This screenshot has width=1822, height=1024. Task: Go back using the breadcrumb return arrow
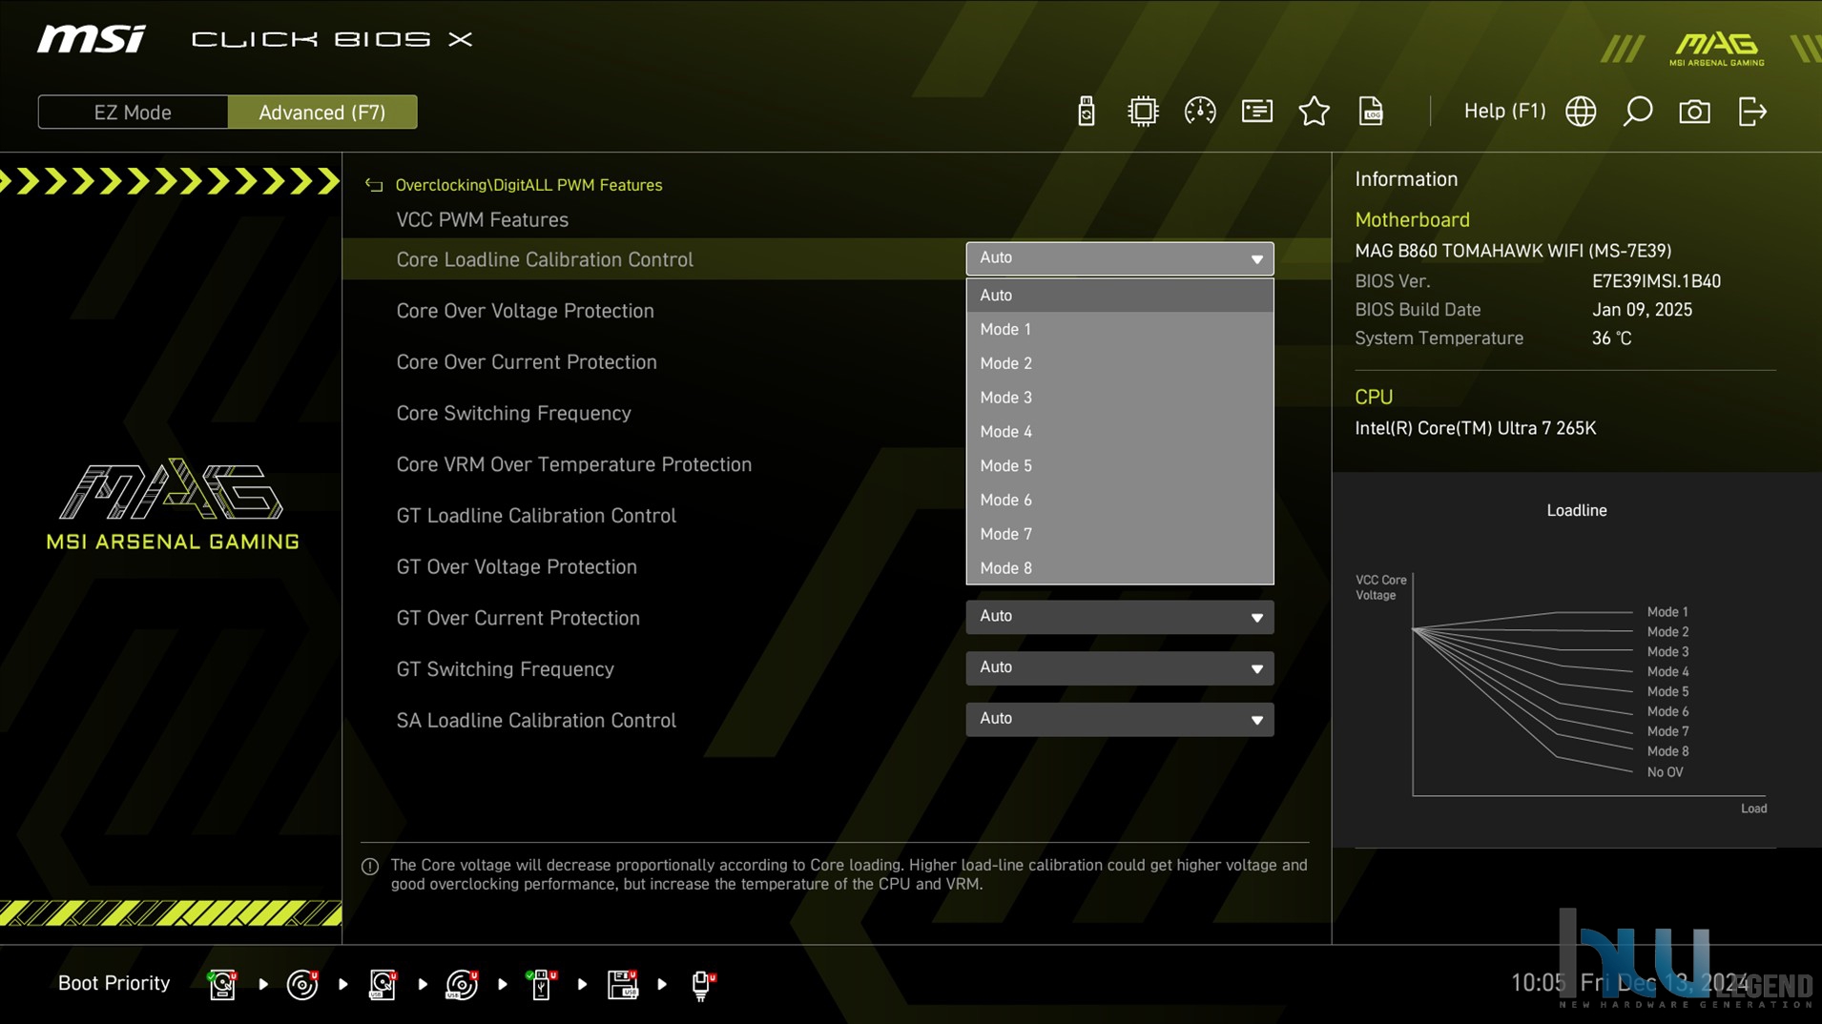(374, 185)
